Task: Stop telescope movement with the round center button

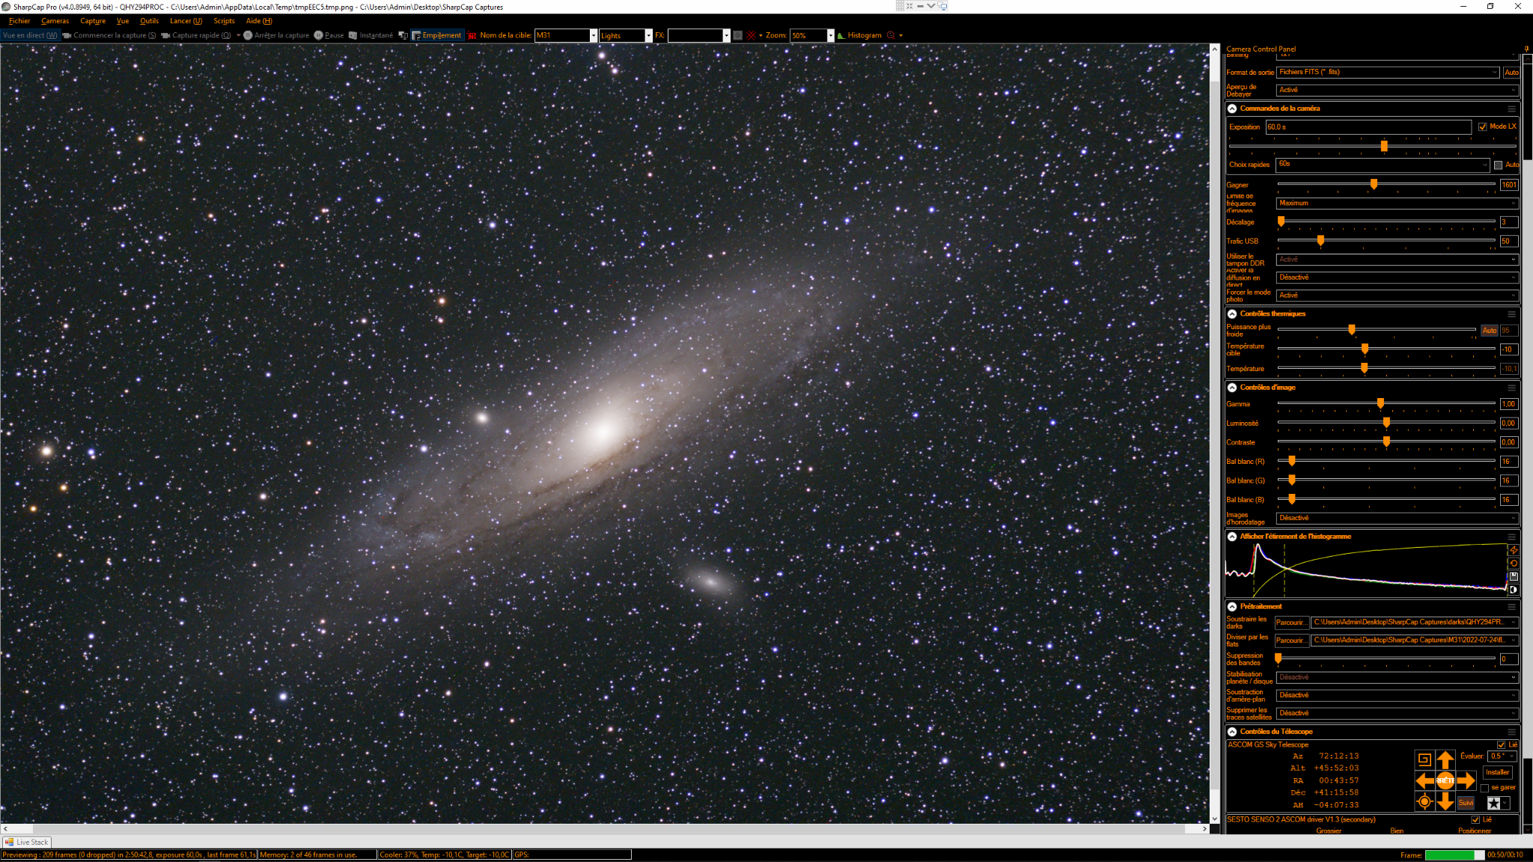Action: (x=1445, y=781)
